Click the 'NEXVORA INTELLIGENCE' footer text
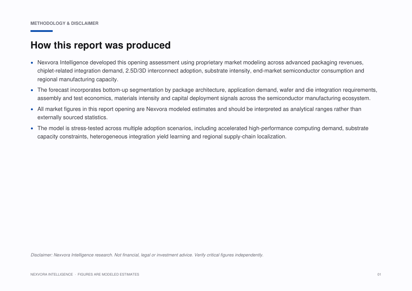This screenshot has width=412, height=291. tap(52, 274)
